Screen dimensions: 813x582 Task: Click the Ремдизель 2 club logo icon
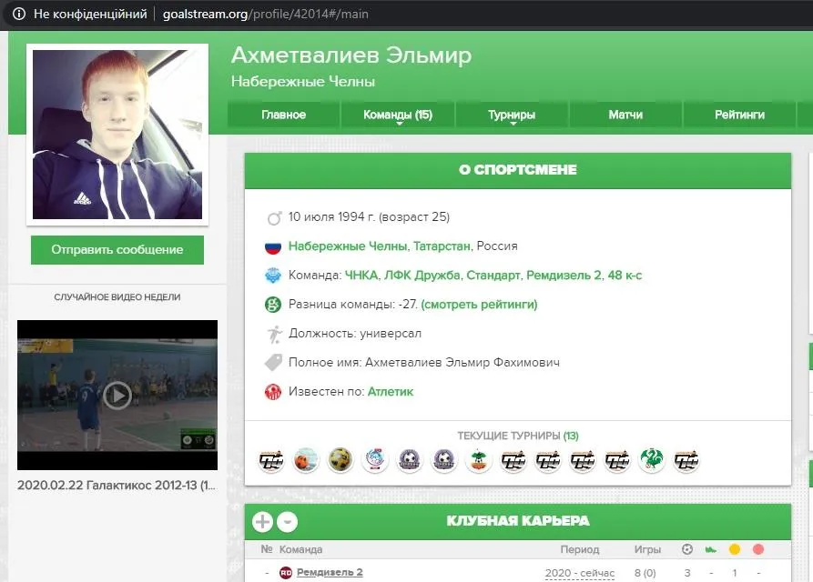pyautogui.click(x=286, y=572)
